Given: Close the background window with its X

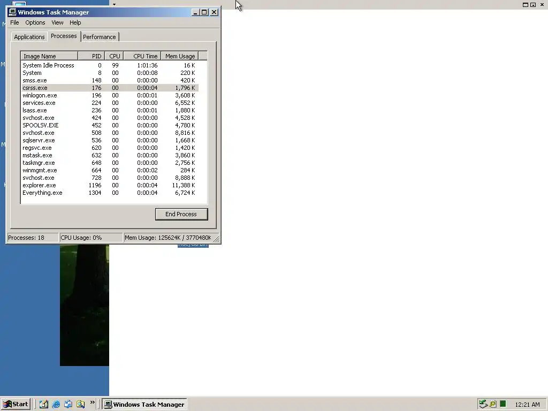Looking at the screenshot, I should pyautogui.click(x=542, y=4).
